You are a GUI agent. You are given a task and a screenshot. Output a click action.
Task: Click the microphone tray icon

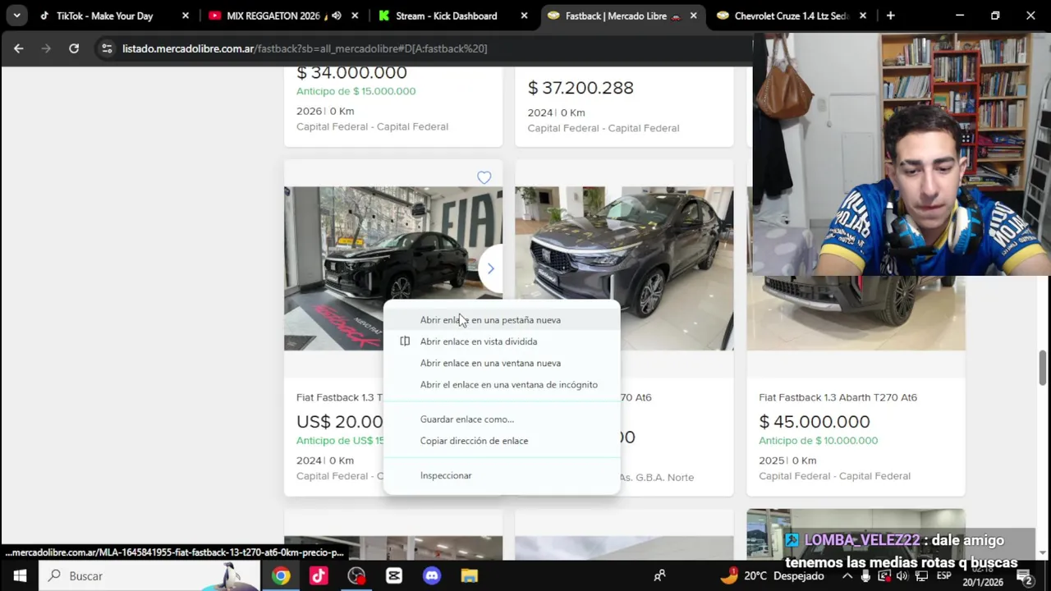865,576
